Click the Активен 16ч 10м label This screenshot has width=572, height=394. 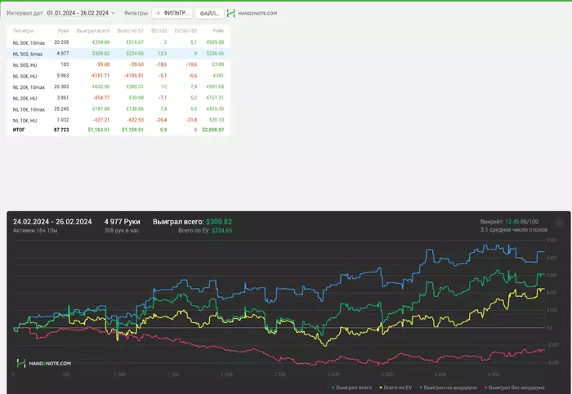(x=35, y=231)
